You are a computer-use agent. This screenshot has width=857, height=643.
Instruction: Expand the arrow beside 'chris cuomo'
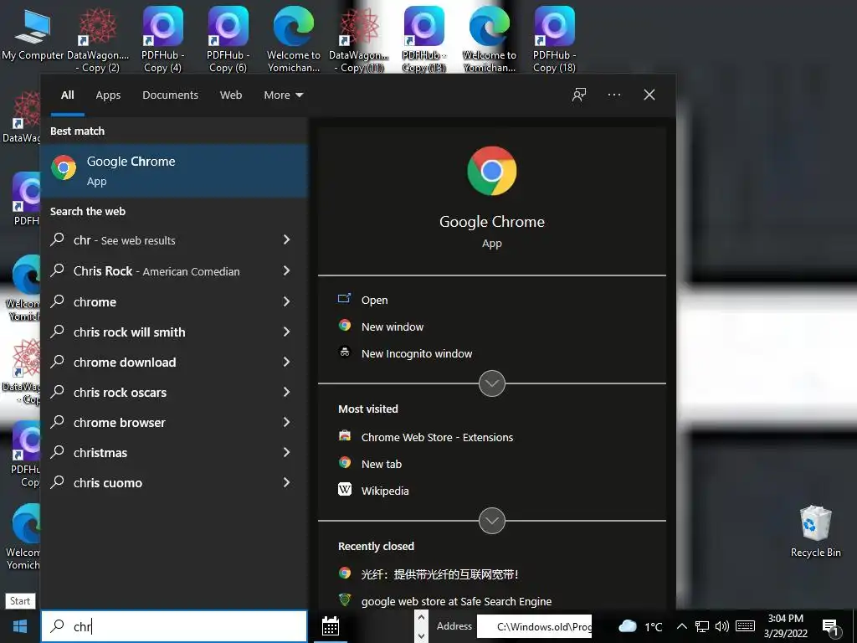coord(286,481)
